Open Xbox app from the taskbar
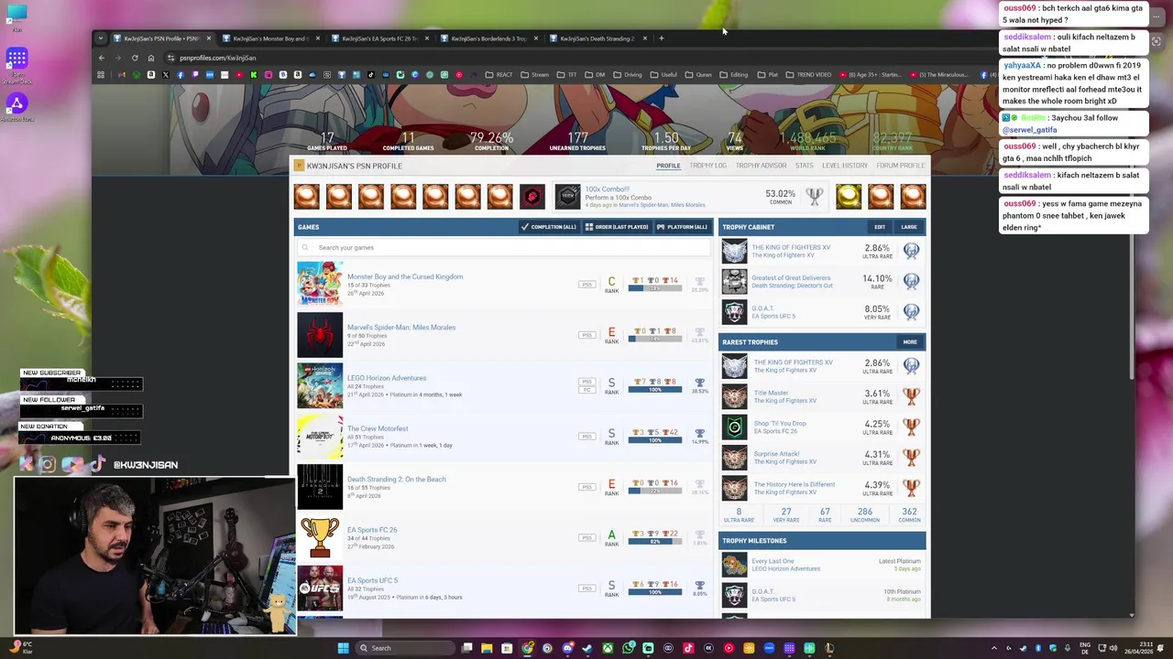This screenshot has width=1173, height=659. 608,648
